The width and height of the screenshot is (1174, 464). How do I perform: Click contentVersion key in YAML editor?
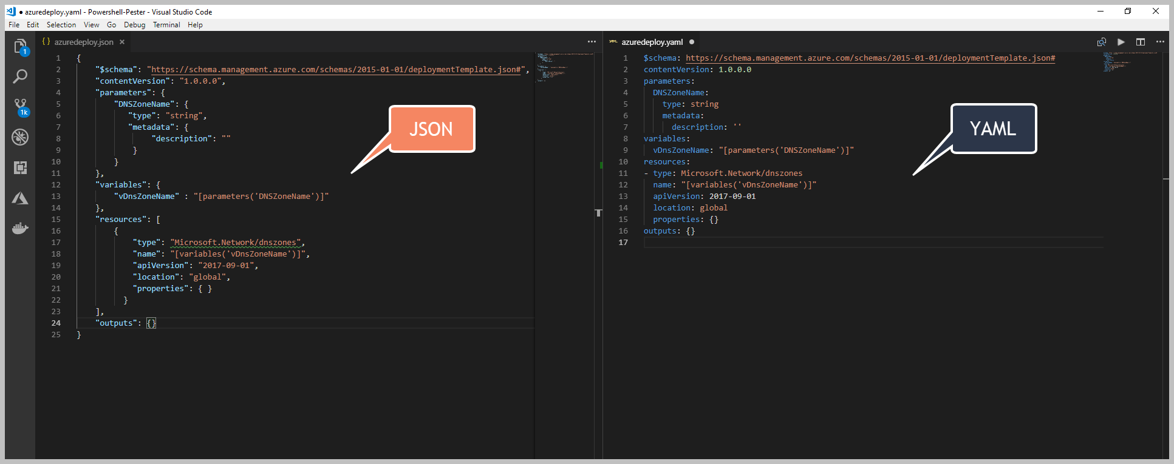click(x=676, y=70)
